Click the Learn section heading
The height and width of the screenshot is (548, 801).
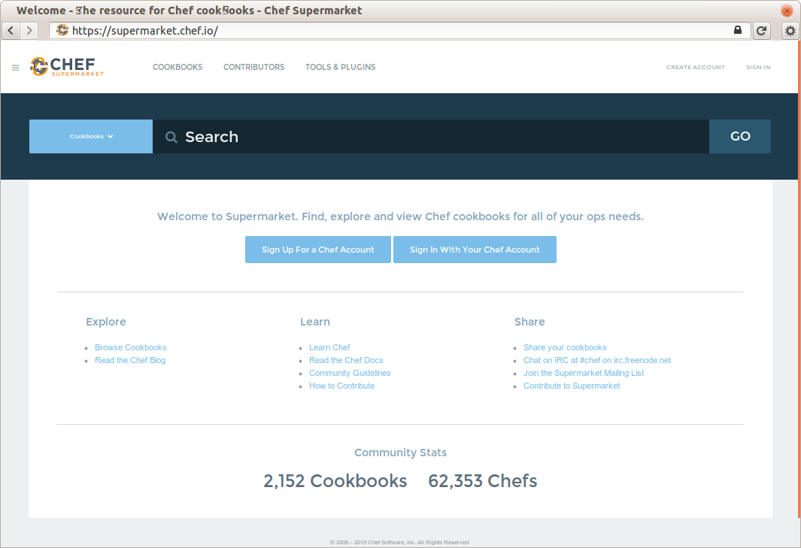coord(315,322)
